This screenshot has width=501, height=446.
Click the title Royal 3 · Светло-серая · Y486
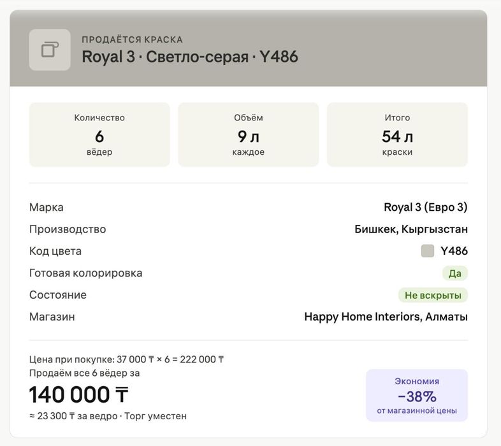[190, 57]
